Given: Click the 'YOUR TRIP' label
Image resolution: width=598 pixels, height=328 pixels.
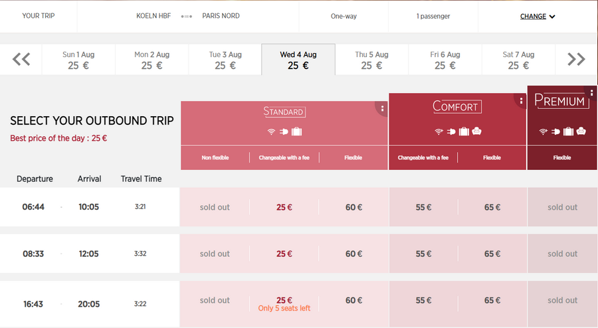Looking at the screenshot, I should pos(38,16).
